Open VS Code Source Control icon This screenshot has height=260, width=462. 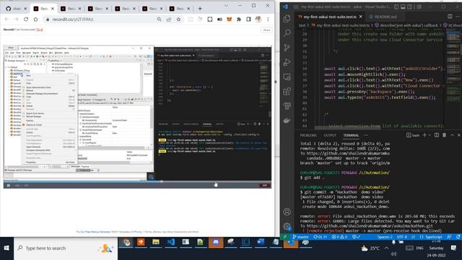coord(287,48)
